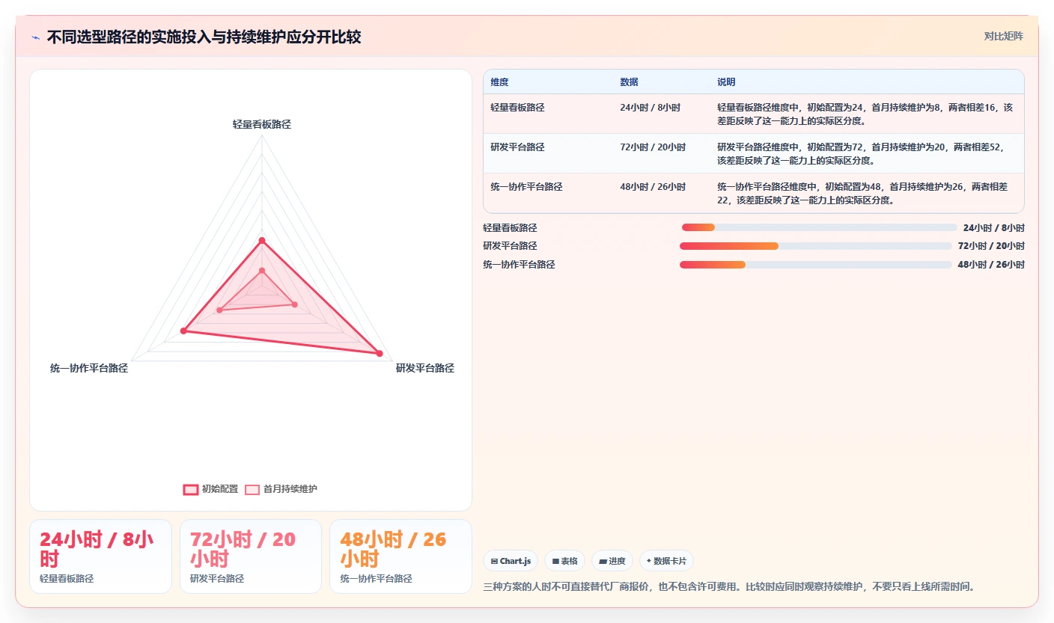Click the description for 统一协作平台路径 row
This screenshot has height=623, width=1054.
pos(862,193)
